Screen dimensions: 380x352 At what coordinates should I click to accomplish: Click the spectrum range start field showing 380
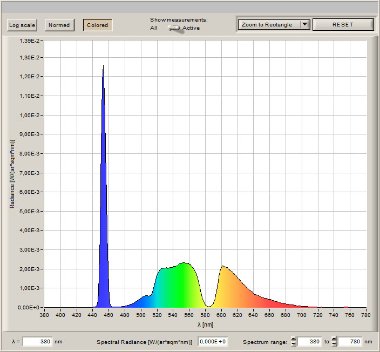(x=309, y=342)
